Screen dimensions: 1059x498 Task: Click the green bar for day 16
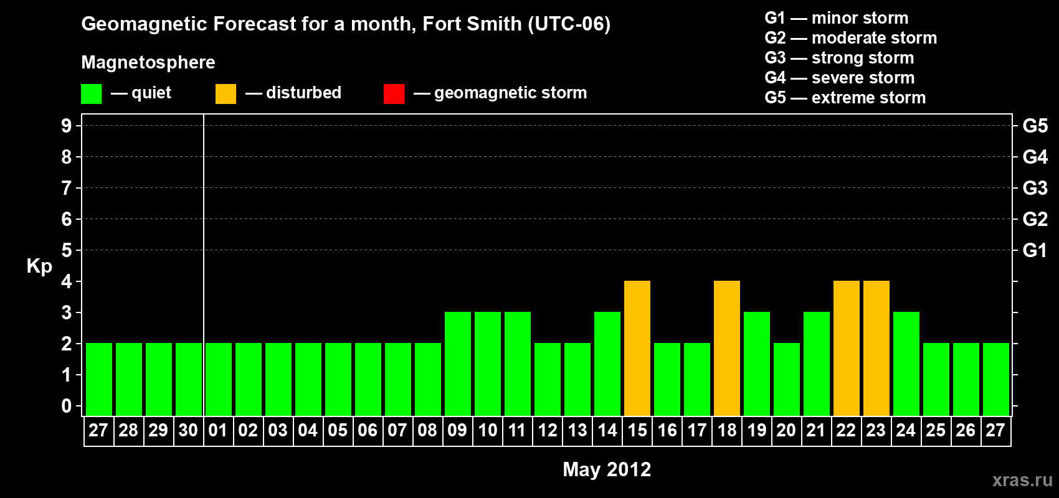(x=667, y=379)
